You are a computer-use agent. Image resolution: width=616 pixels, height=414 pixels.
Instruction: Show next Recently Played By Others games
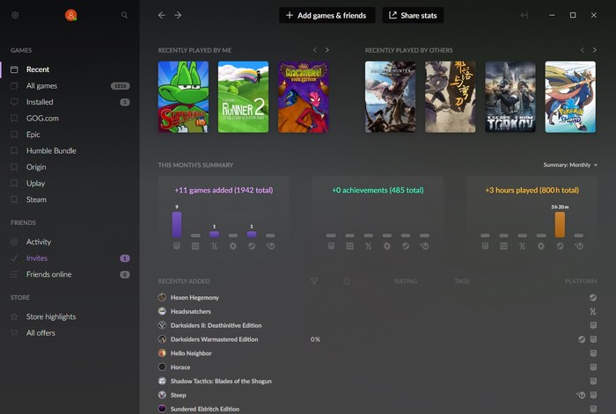point(594,50)
